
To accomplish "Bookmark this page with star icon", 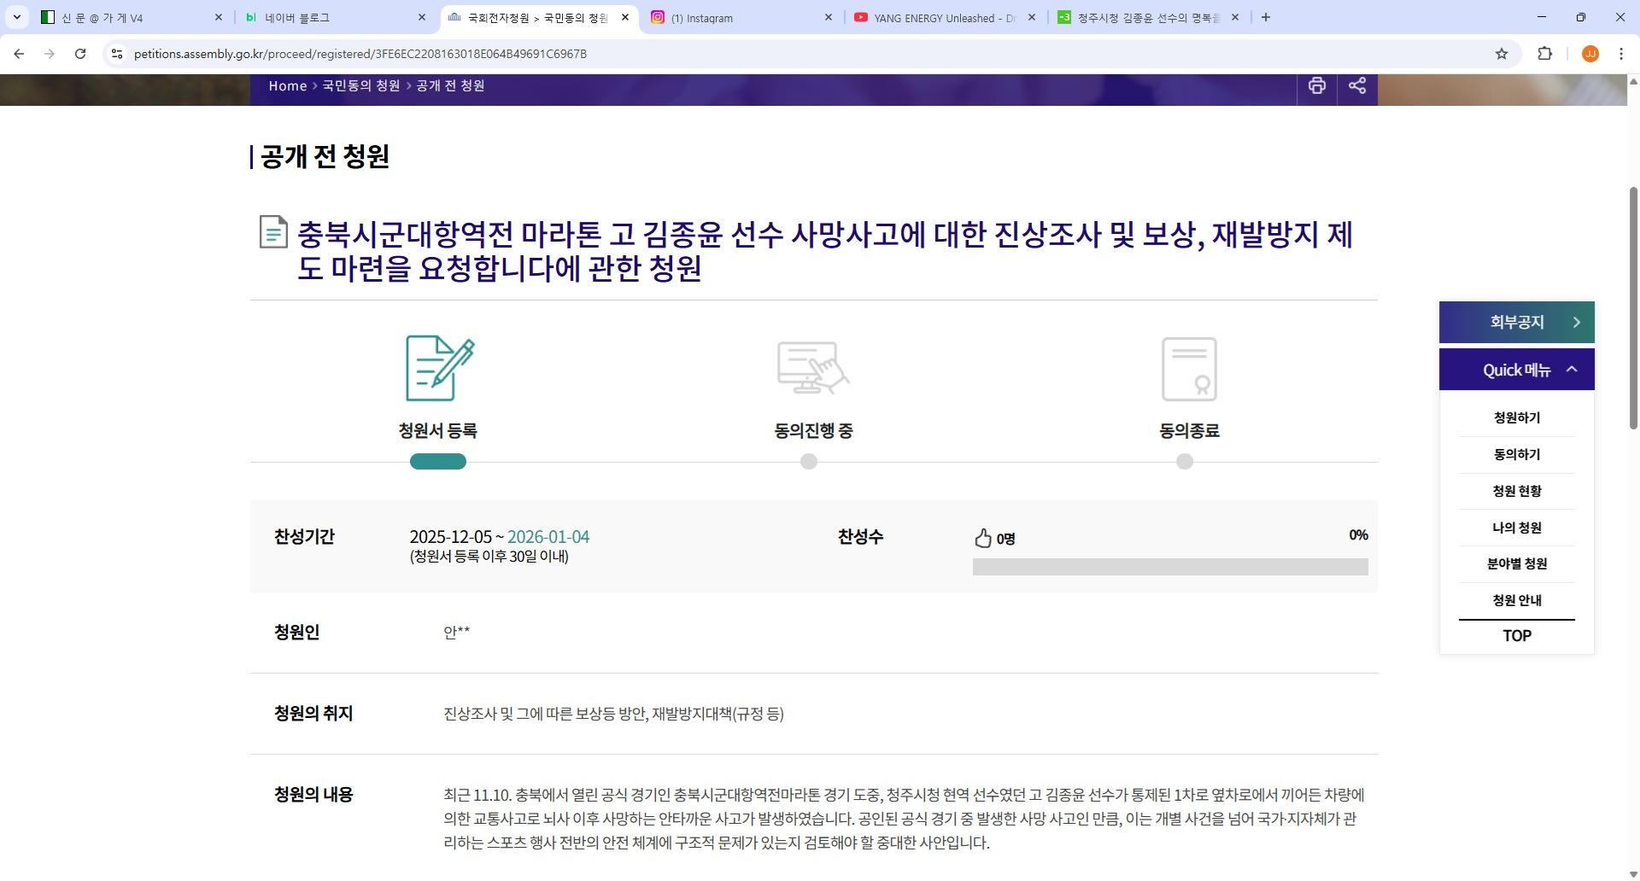I will [1501, 54].
